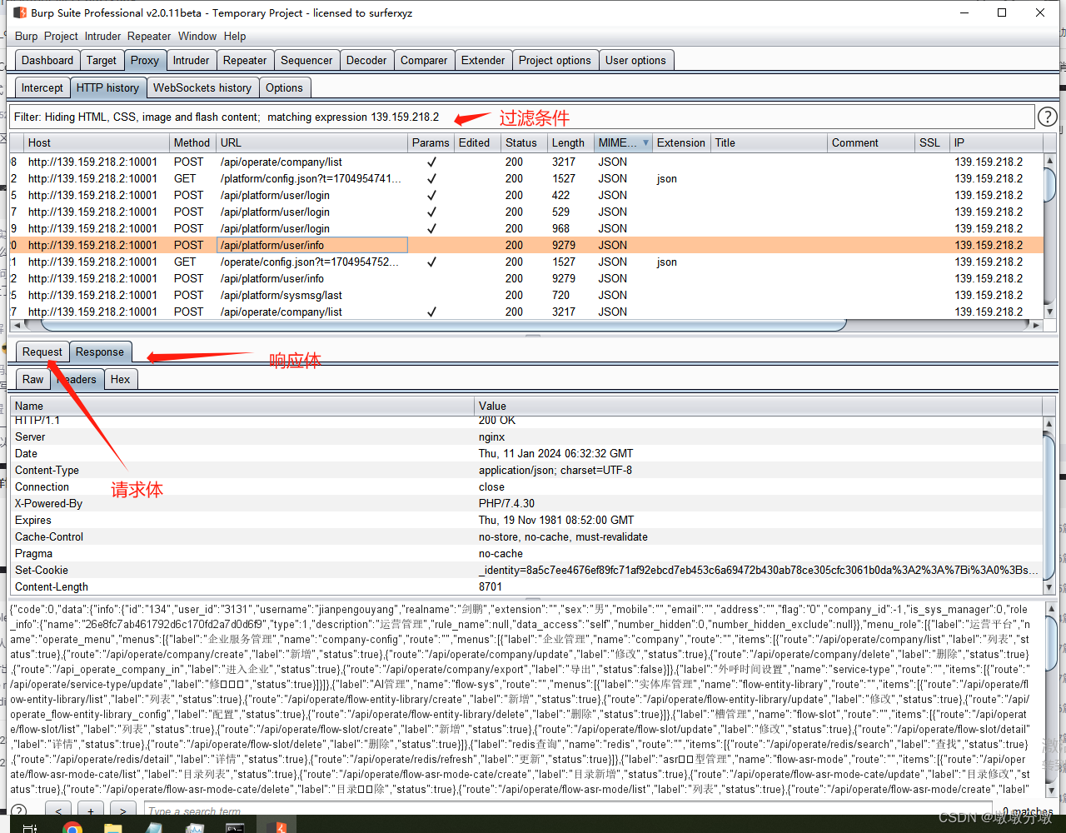The height and width of the screenshot is (833, 1066).
Task: Click the Content-Type value application/json
Action: click(x=555, y=470)
